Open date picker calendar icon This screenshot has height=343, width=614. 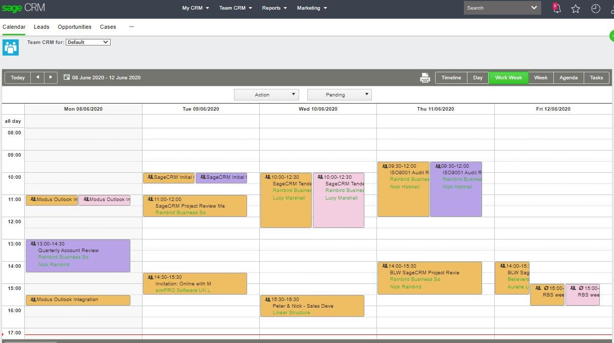(67, 77)
